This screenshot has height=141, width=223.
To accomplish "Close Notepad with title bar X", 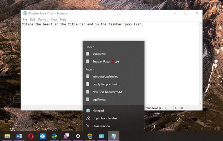I will pyautogui.click(x=197, y=13).
